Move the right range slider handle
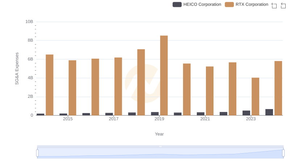Image resolution: width=290 pixels, height=167 pixels. [283, 153]
